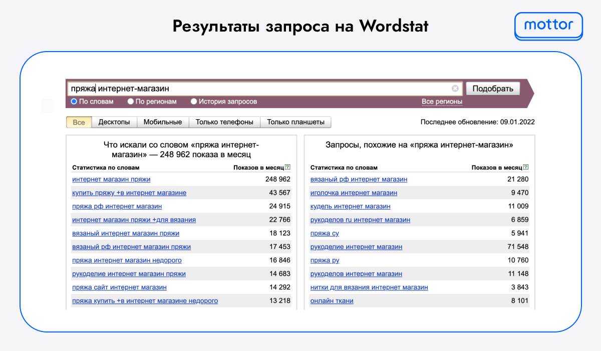601x351 pixels.
Task: Select the 'История запросов' radio button
Action: pyautogui.click(x=194, y=102)
